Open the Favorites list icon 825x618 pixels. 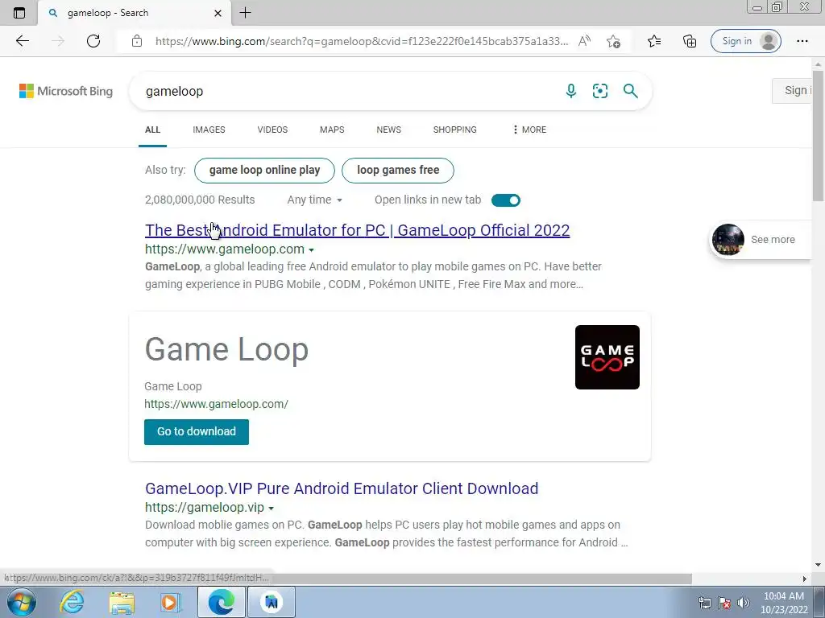tap(654, 41)
